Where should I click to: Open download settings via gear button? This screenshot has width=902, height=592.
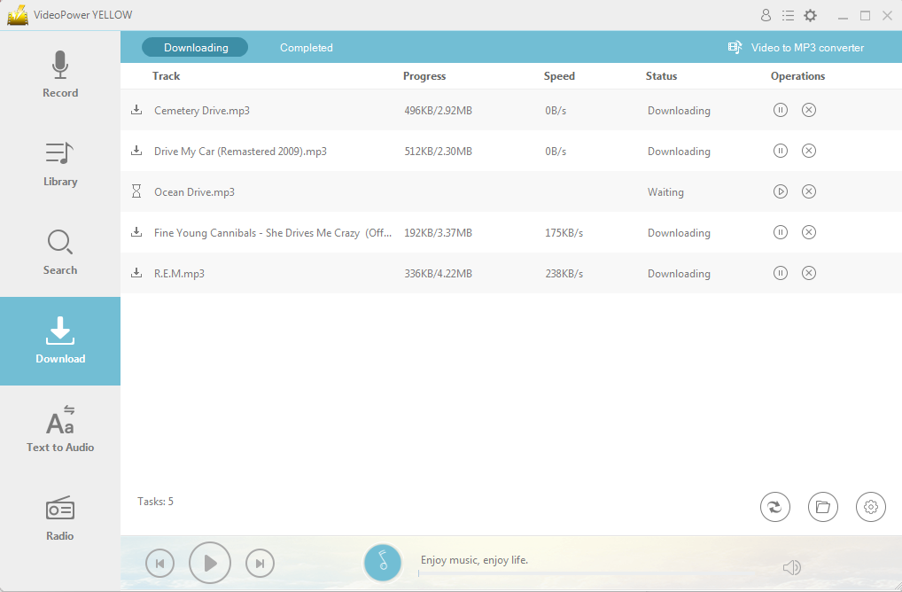tap(870, 506)
